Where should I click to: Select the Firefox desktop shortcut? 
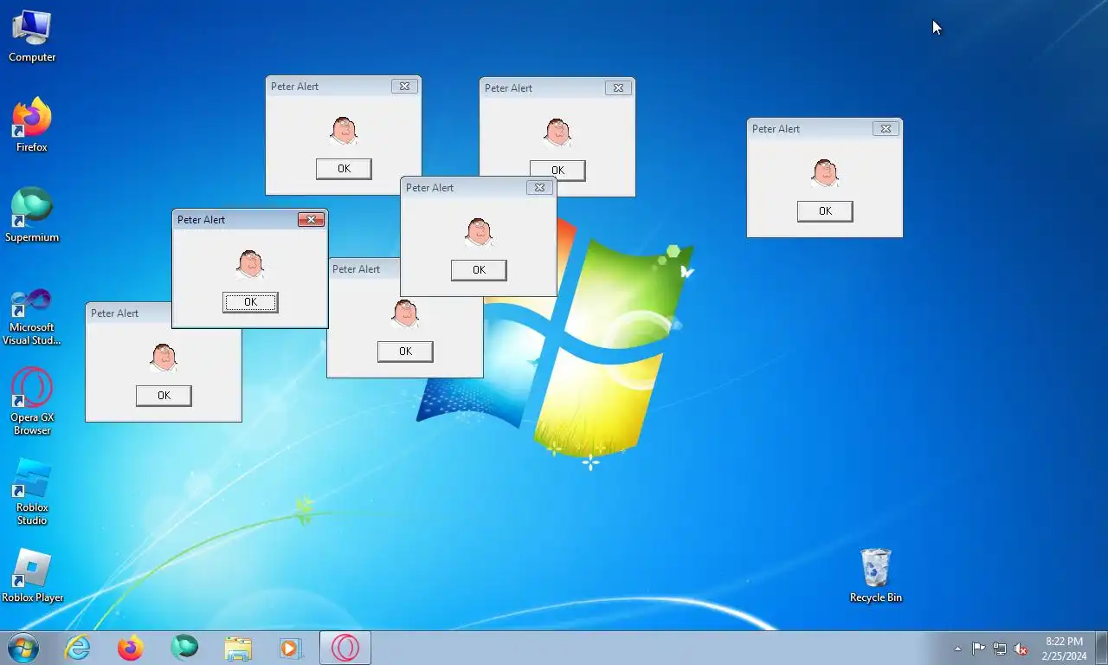tap(32, 126)
